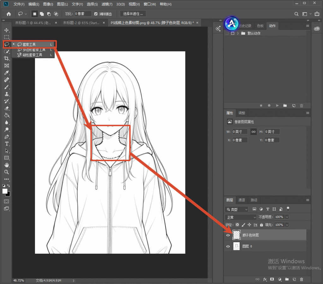
Task: Open the 图像(I) menu
Action: (48, 4)
